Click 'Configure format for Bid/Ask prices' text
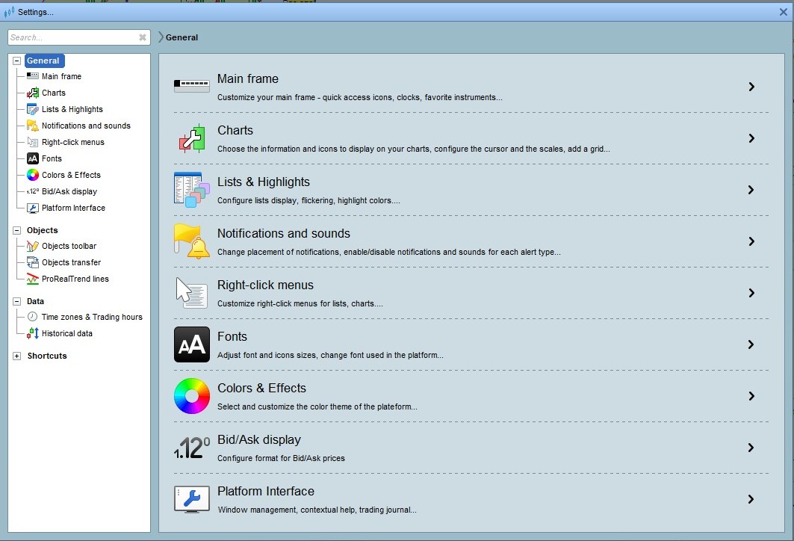 click(x=281, y=459)
